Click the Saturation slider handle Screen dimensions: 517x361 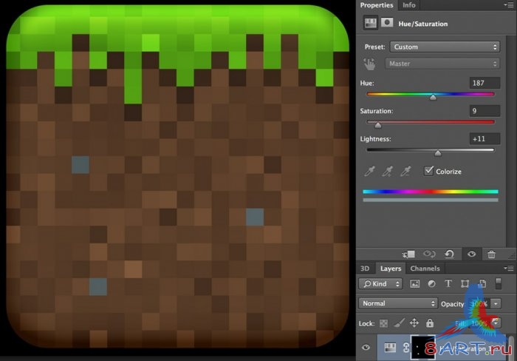pyautogui.click(x=378, y=125)
